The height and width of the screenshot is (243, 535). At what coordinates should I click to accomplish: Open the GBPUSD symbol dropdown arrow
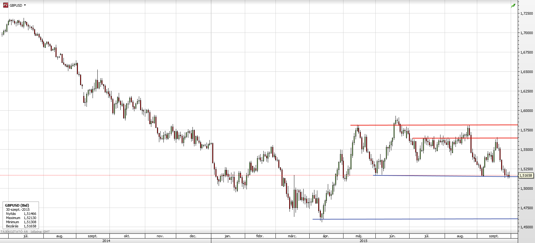click(x=25, y=5)
